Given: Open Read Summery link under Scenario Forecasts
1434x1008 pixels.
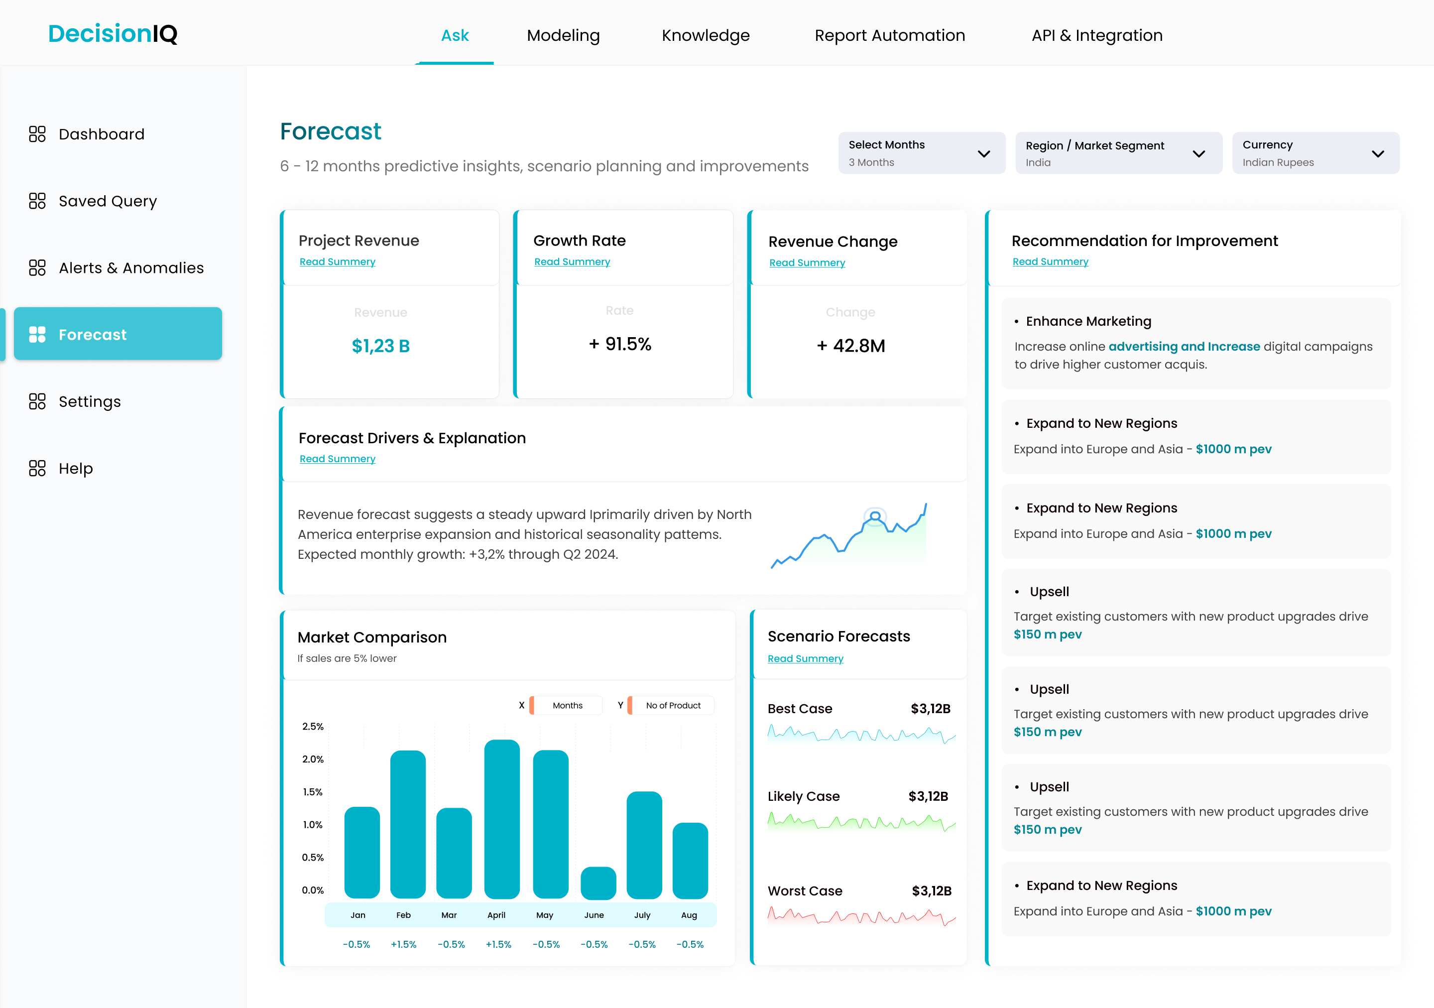Looking at the screenshot, I should click(x=805, y=658).
